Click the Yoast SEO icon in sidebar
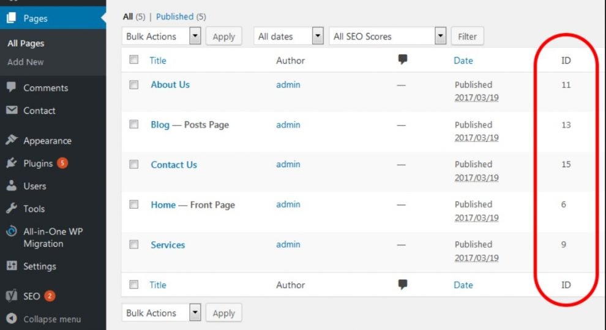Image resolution: width=606 pixels, height=330 pixels. pos(11,296)
